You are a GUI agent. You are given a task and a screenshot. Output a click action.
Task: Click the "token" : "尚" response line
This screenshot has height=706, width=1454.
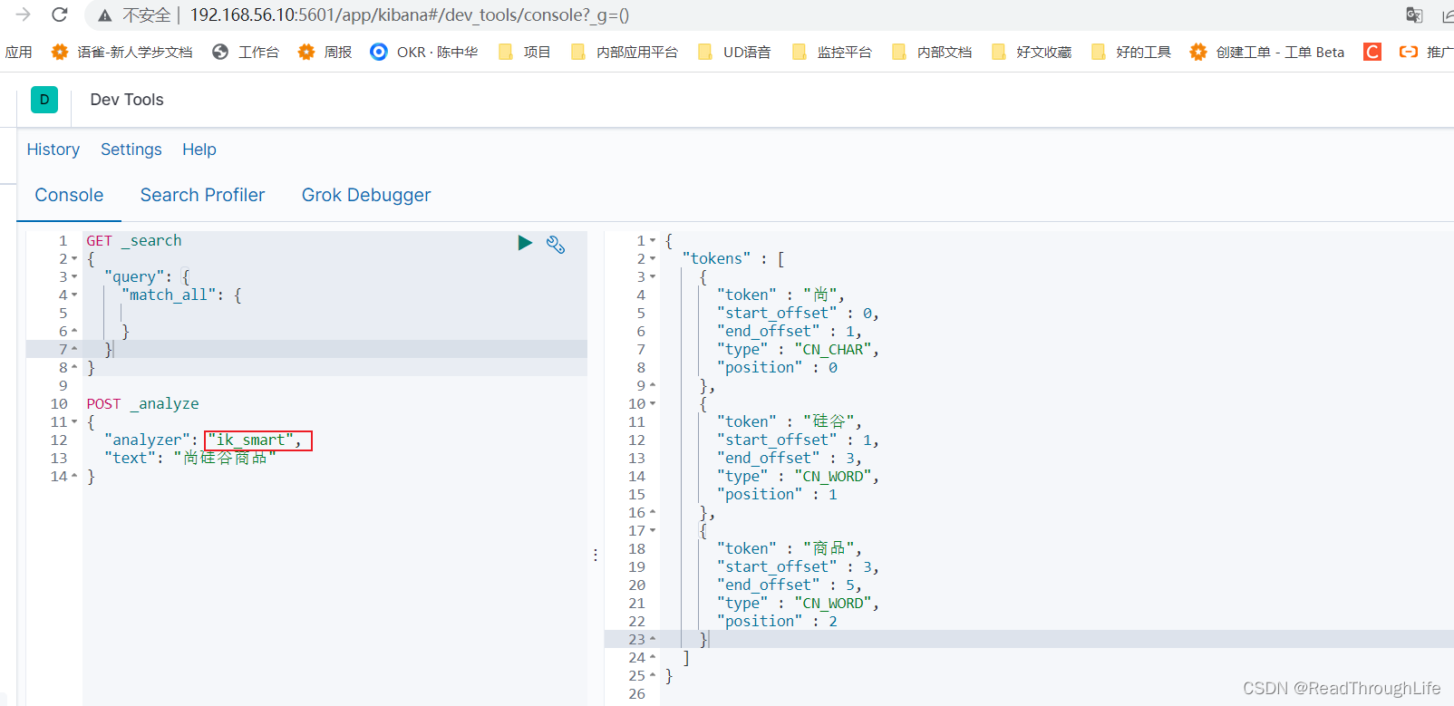[780, 295]
